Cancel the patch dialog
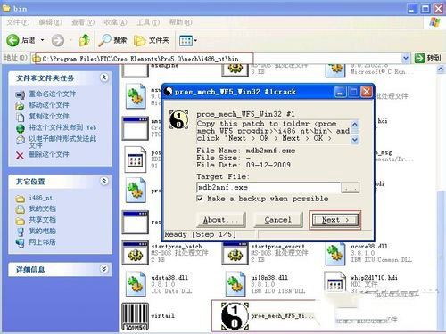The image size is (446, 334). click(278, 220)
